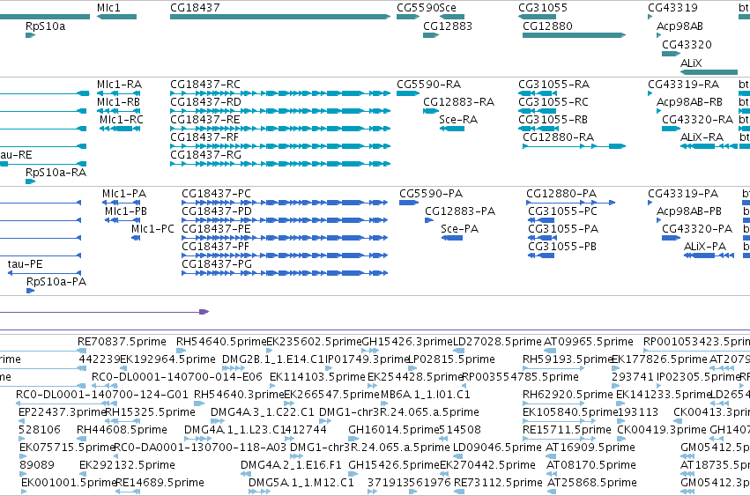Click the CG12883-PA protein label

[460, 211]
